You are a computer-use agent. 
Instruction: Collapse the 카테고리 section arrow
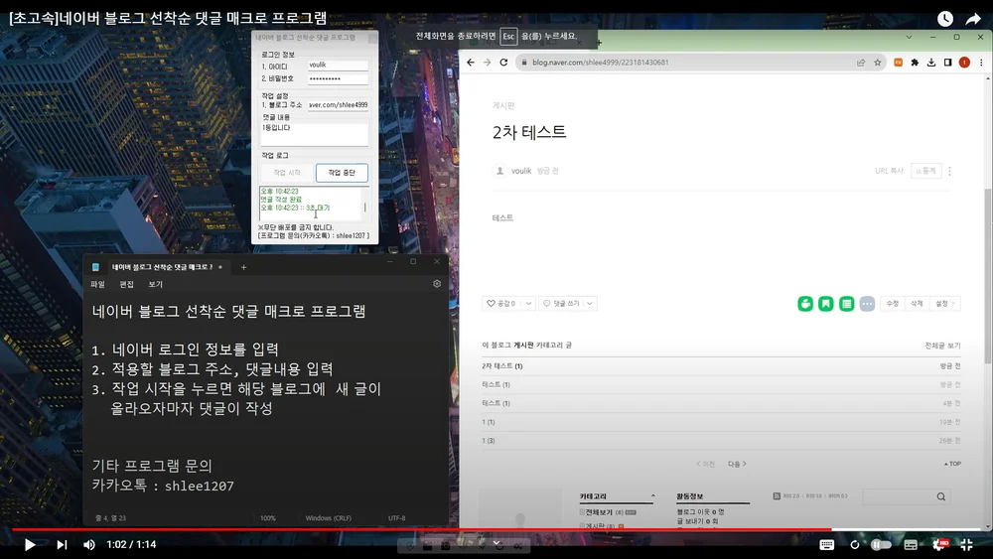[653, 496]
